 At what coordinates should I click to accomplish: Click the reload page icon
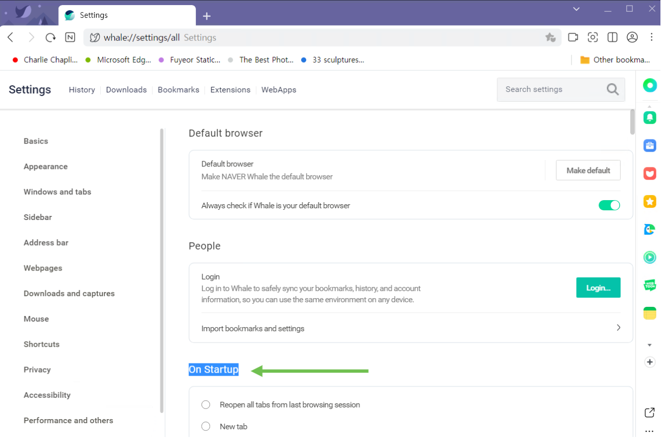tap(50, 37)
